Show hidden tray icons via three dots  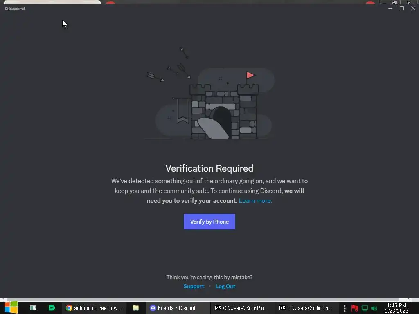(345, 308)
